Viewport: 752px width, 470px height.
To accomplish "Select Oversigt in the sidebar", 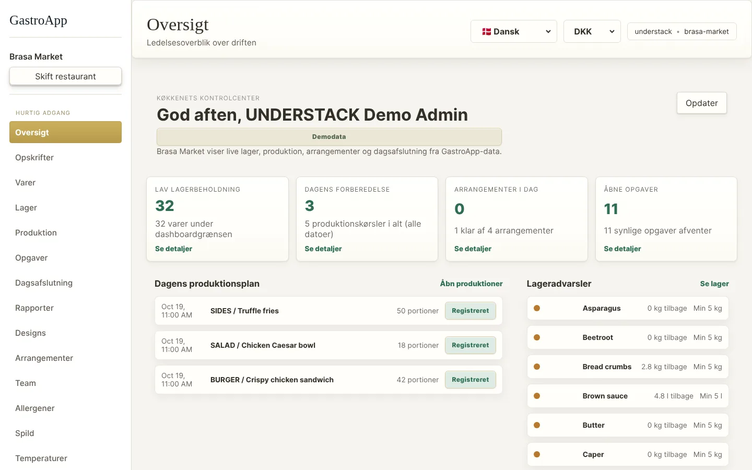I will 65,132.
